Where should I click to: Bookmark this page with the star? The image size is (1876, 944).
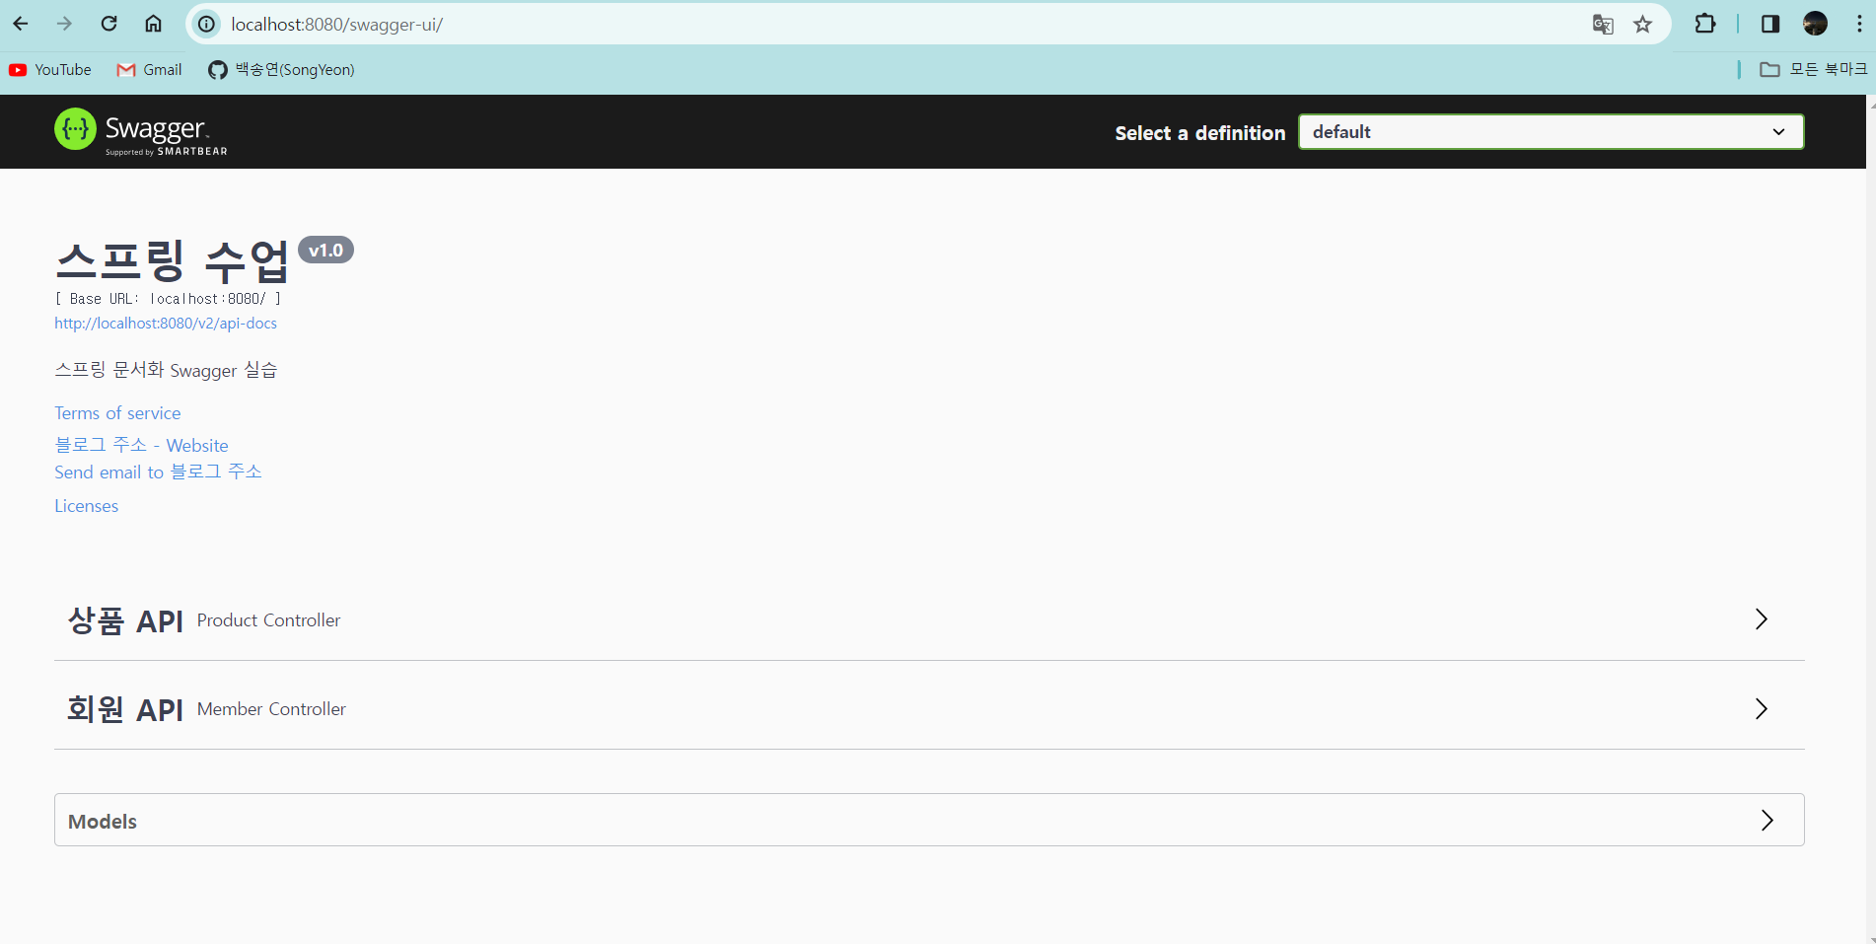[1642, 25]
